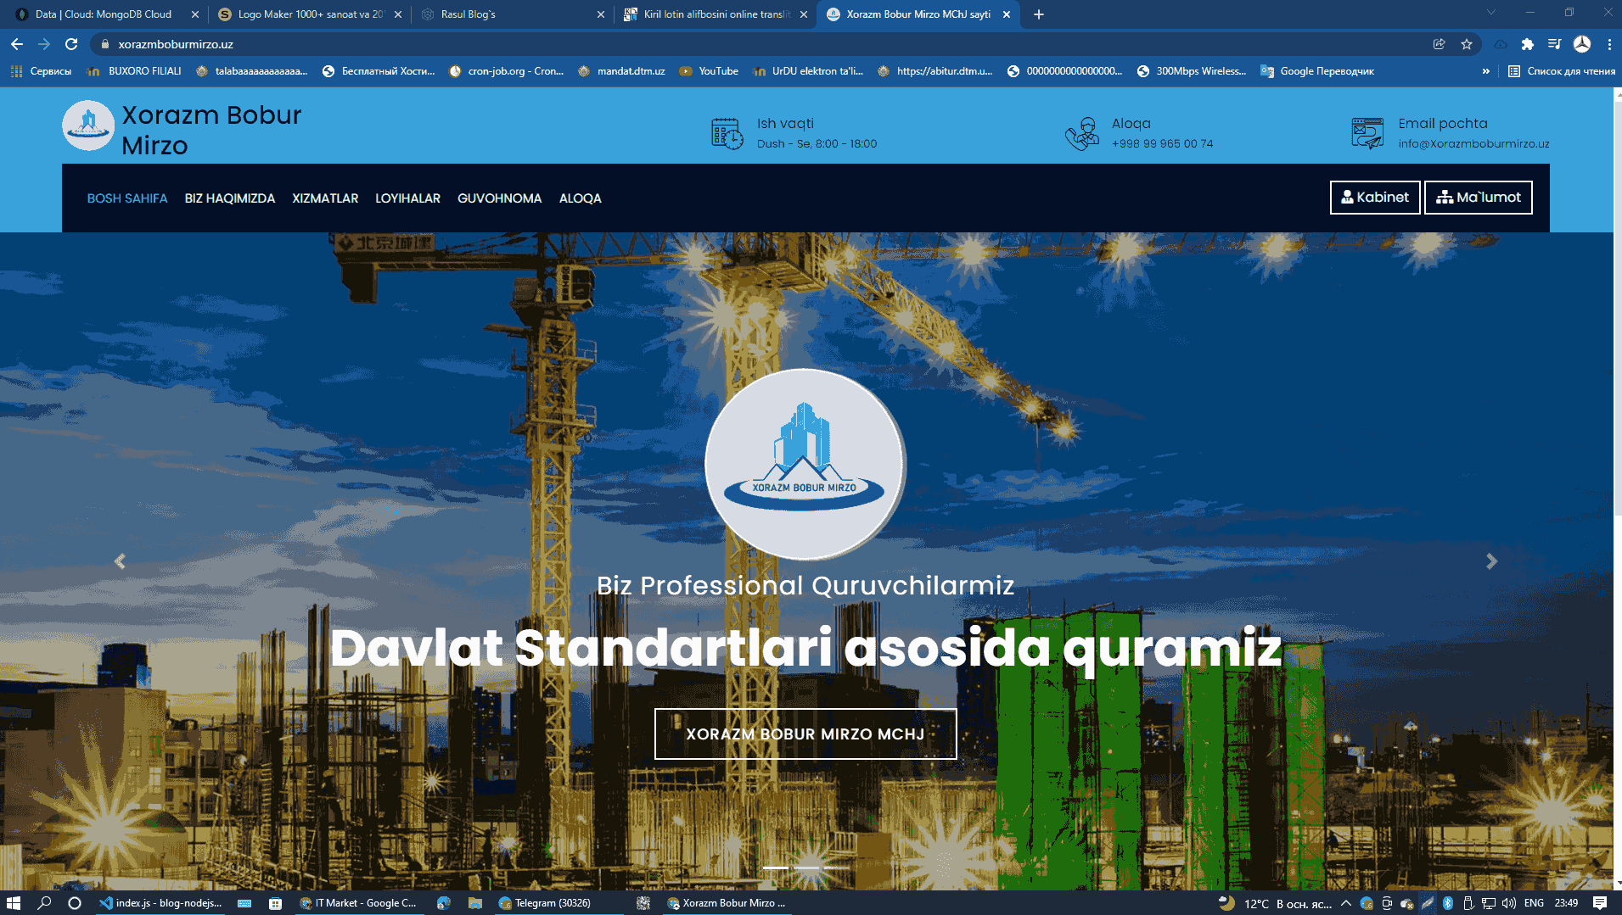
Task: Reload the page using the refresh icon
Action: [71, 44]
